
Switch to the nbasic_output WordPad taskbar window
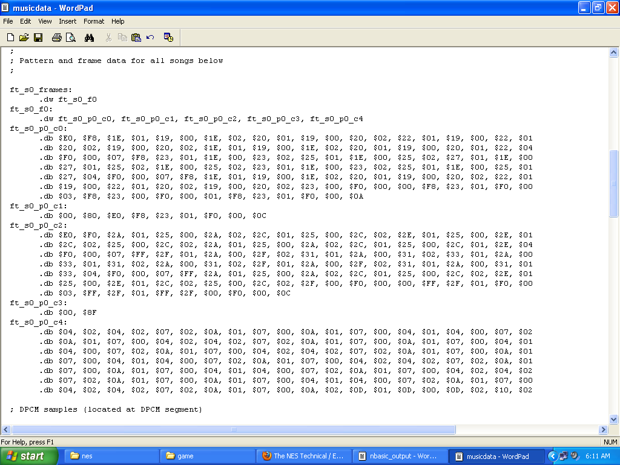point(400,456)
